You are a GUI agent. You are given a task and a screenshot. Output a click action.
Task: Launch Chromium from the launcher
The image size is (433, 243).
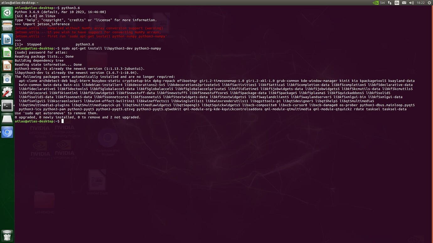pyautogui.click(x=7, y=132)
